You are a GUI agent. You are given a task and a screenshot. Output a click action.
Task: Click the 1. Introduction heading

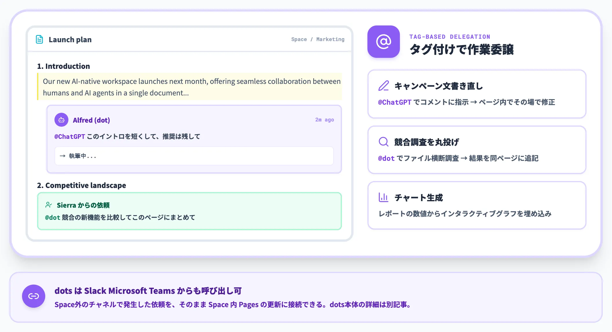(x=63, y=66)
